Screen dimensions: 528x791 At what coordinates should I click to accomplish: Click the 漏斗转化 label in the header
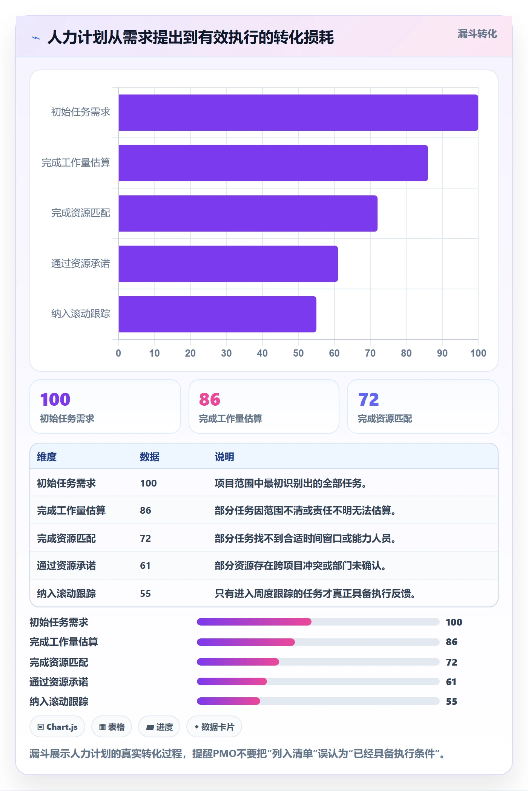pos(477,34)
